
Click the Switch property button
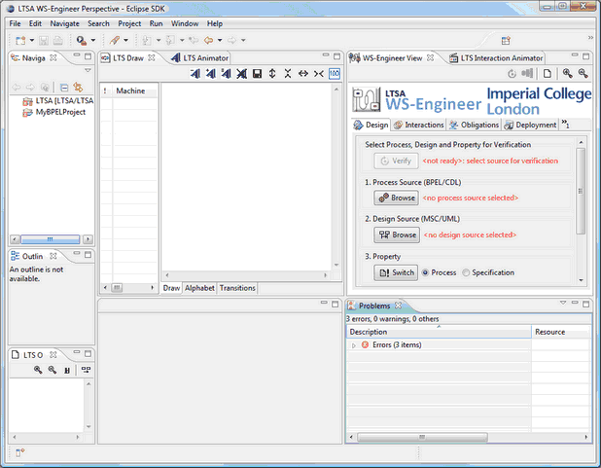pos(397,272)
